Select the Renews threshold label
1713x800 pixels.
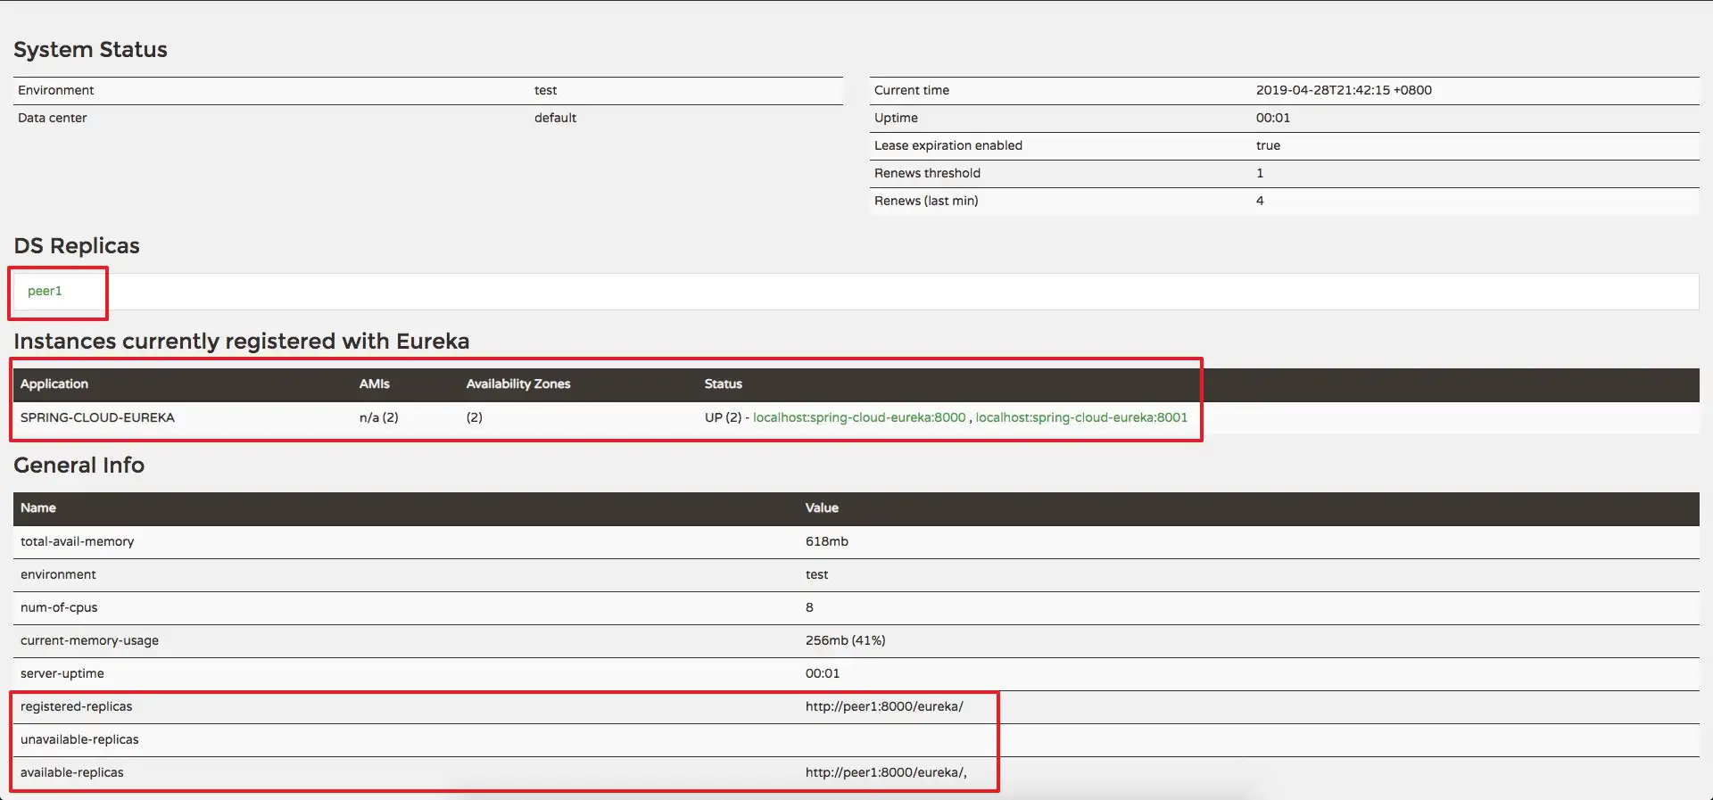pos(927,173)
